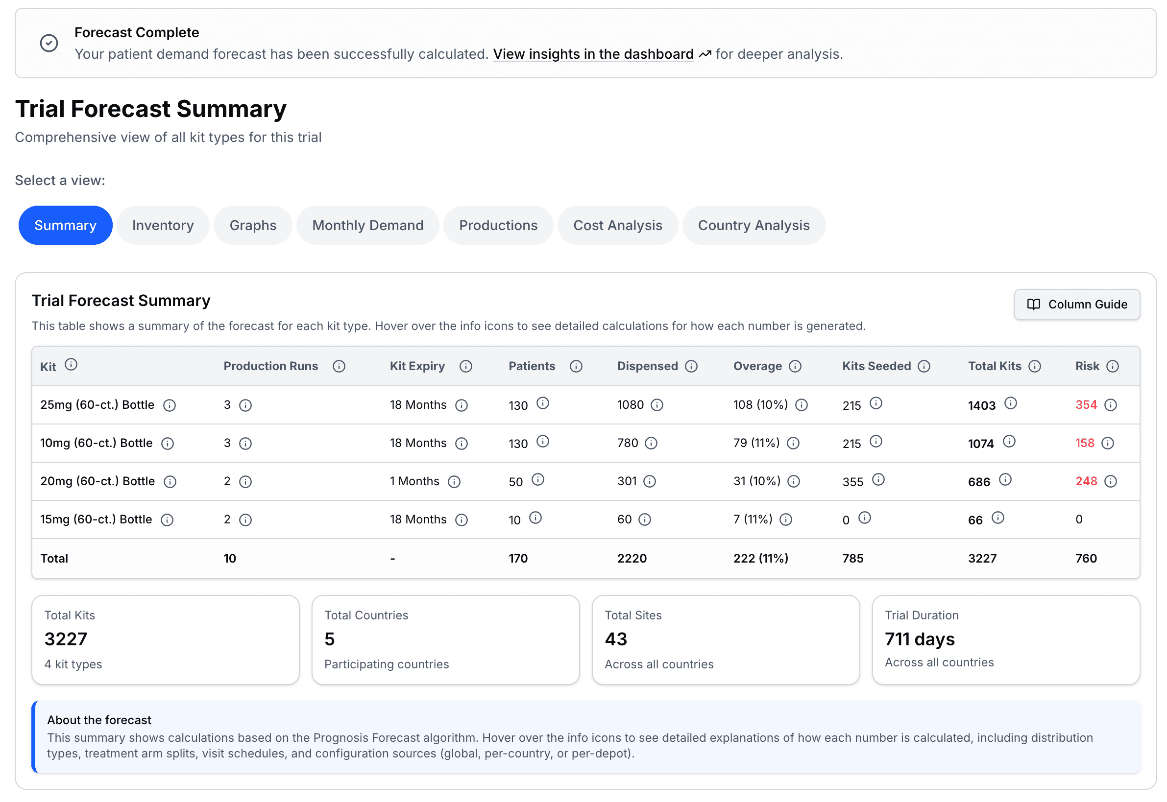Click info icon for 25mg Bottle kit
Screen dimensions: 1167x802
170,405
